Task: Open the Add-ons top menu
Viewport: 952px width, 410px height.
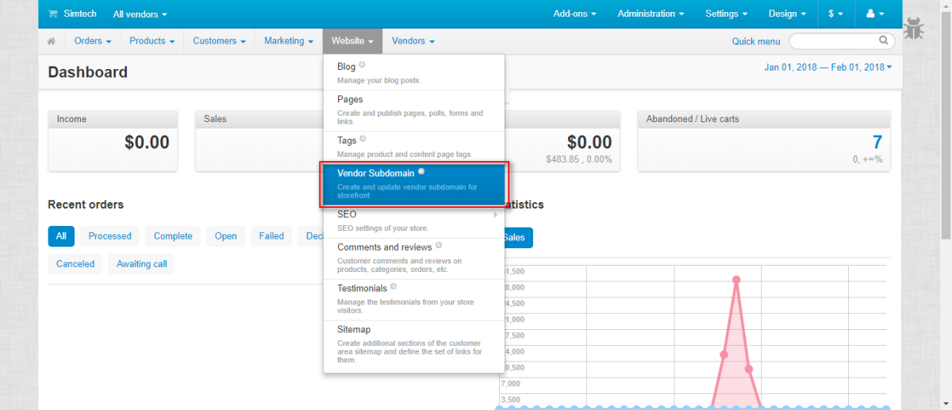Action: pyautogui.click(x=575, y=13)
